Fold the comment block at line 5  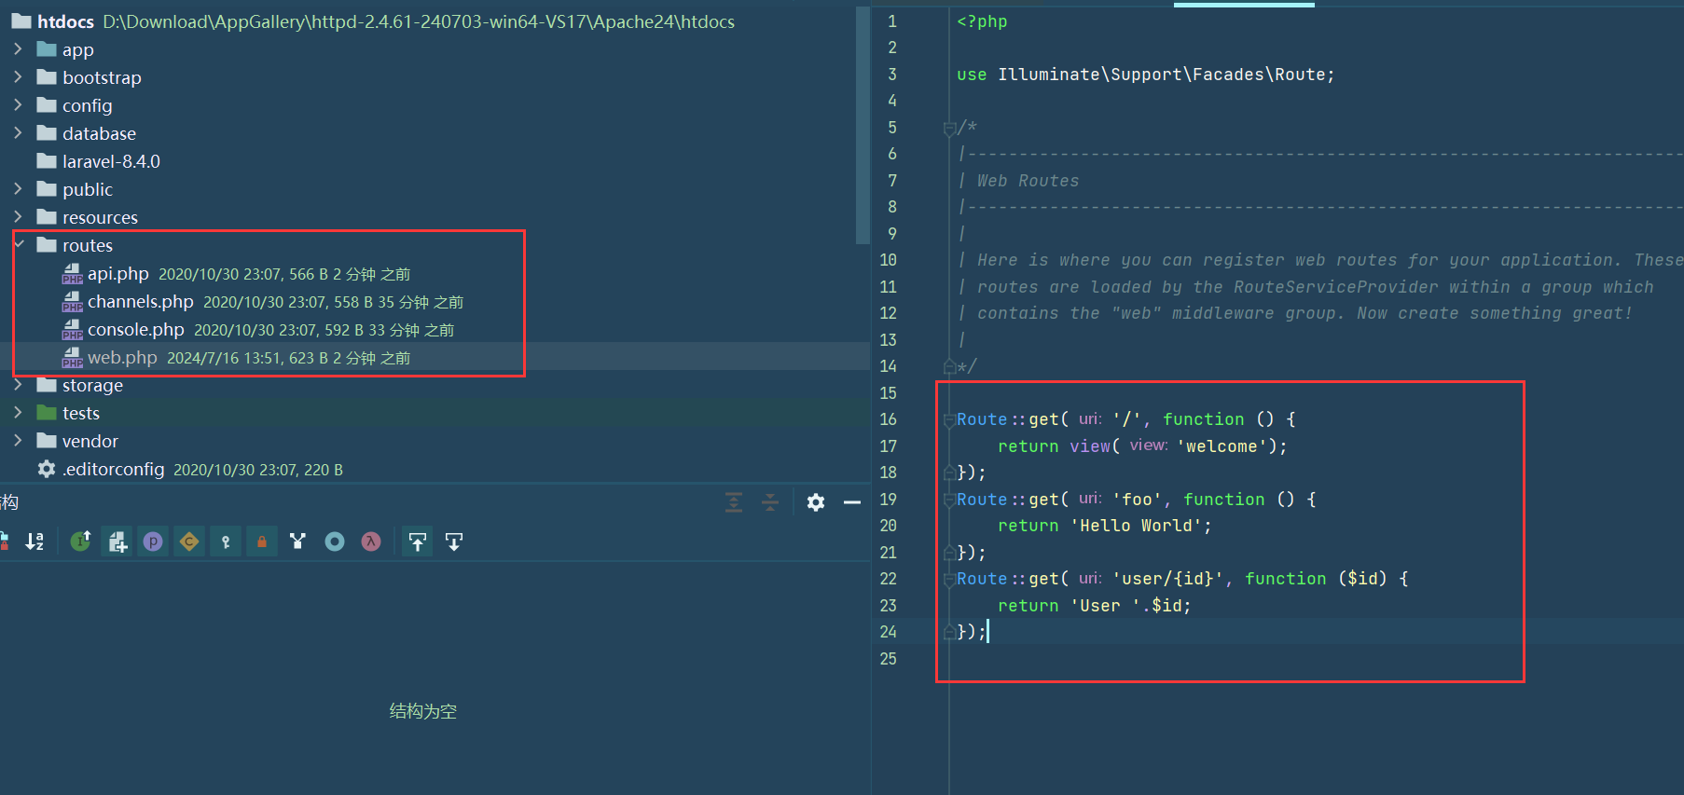949,128
